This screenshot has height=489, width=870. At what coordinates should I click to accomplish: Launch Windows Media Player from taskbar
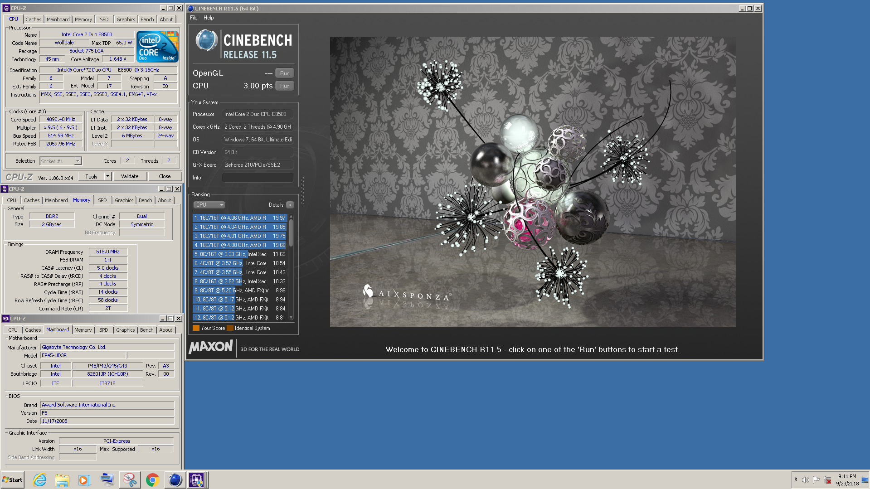click(x=84, y=479)
